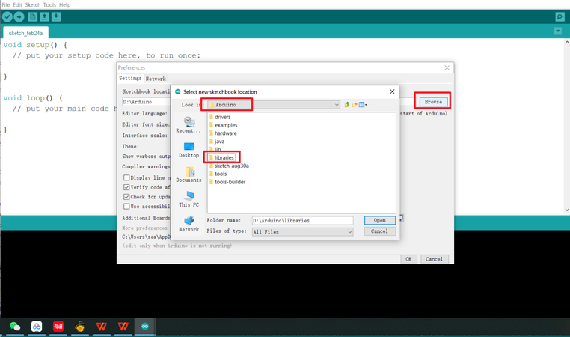Select the java folder

point(217,142)
